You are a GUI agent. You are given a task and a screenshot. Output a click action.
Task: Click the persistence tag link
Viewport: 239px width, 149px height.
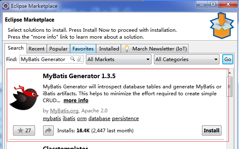[125, 118]
